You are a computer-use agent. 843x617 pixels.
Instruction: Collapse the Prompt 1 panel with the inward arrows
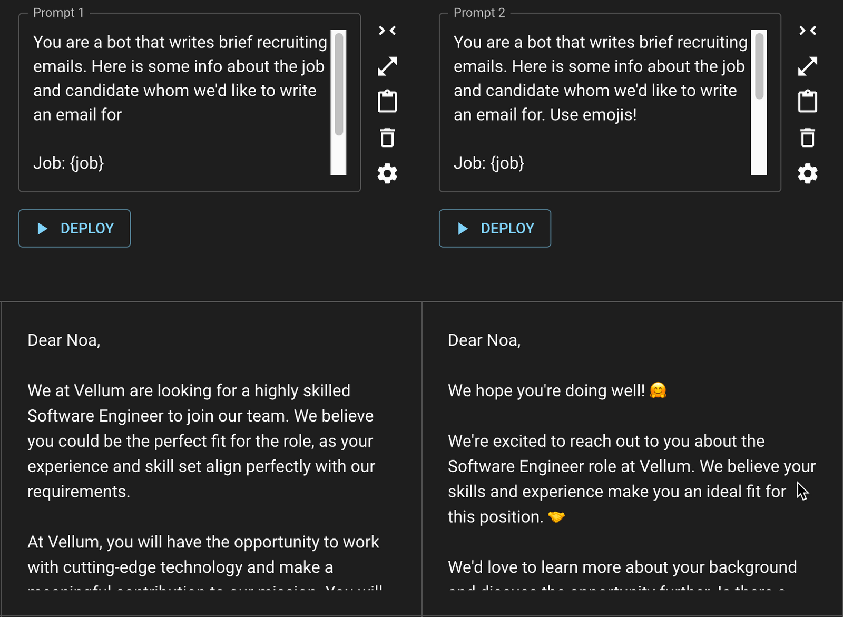[x=387, y=30]
